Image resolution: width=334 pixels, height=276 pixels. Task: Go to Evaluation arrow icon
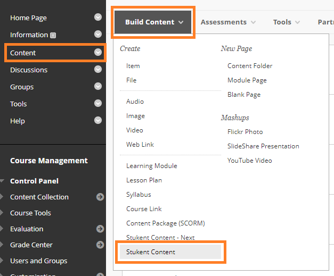(x=100, y=229)
